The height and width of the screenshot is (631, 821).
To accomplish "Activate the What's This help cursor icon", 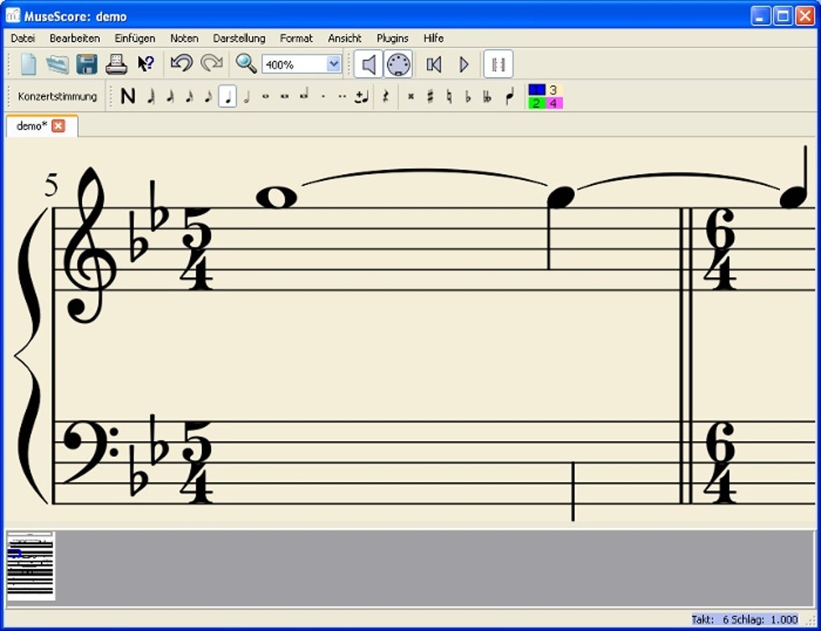I will pyautogui.click(x=146, y=64).
